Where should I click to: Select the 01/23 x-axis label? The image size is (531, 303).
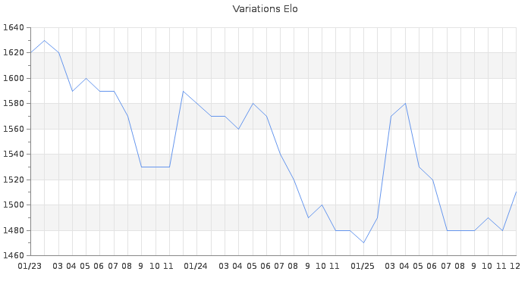30,266
